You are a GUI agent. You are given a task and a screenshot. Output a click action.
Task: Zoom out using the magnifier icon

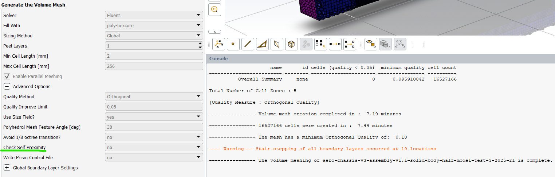click(214, 9)
